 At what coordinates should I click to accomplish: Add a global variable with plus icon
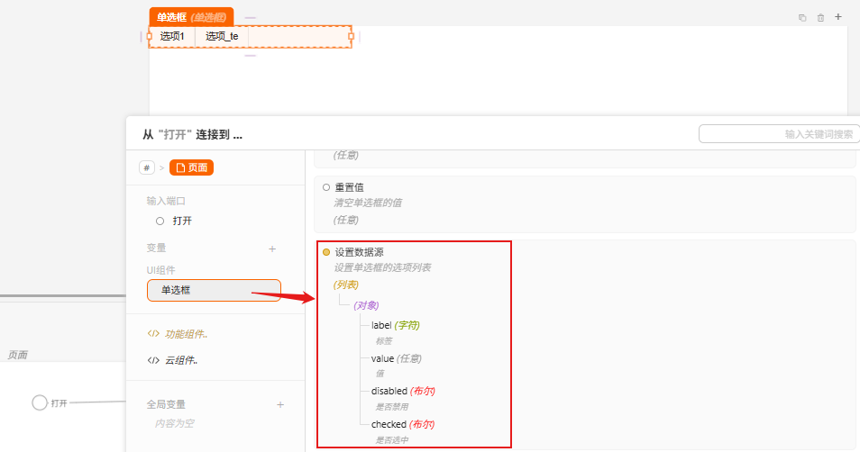pyautogui.click(x=280, y=405)
